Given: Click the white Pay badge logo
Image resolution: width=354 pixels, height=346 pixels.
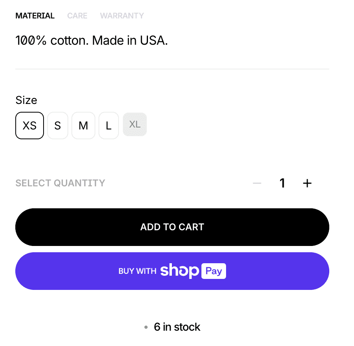Looking at the screenshot, I should pyautogui.click(x=213, y=271).
